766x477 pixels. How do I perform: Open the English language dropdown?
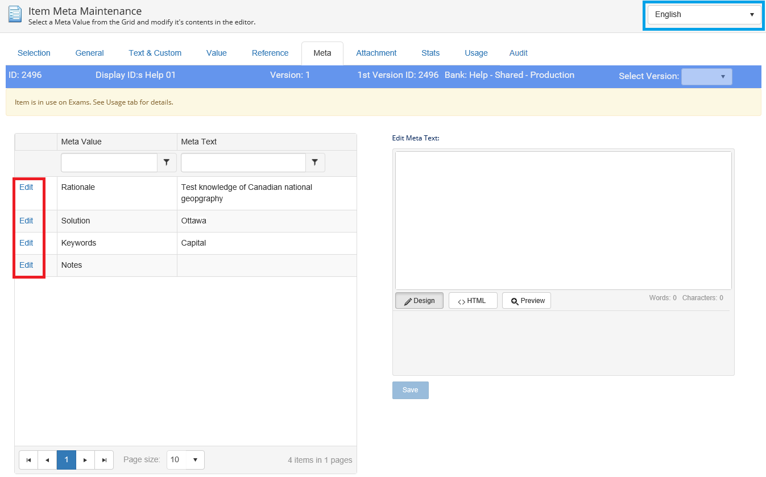click(704, 15)
